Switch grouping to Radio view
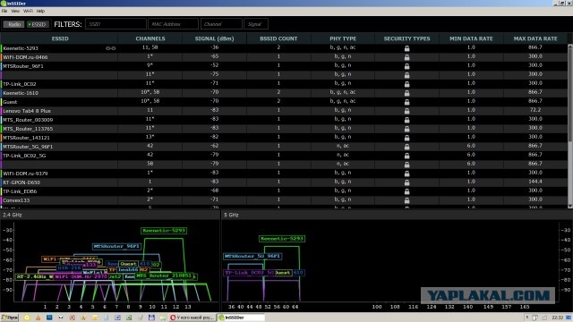This screenshot has height=322, width=573. [14, 24]
